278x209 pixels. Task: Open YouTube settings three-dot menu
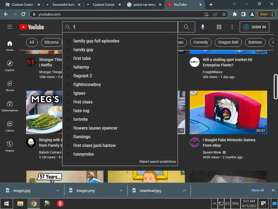pos(232,27)
